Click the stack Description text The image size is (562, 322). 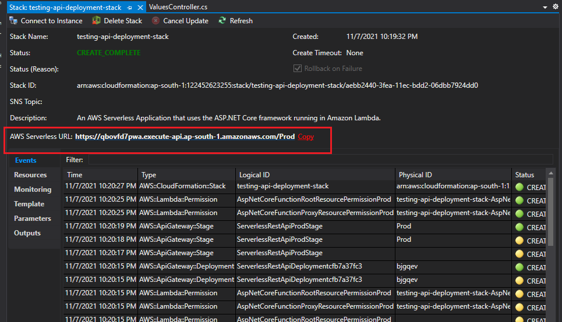[x=229, y=118]
